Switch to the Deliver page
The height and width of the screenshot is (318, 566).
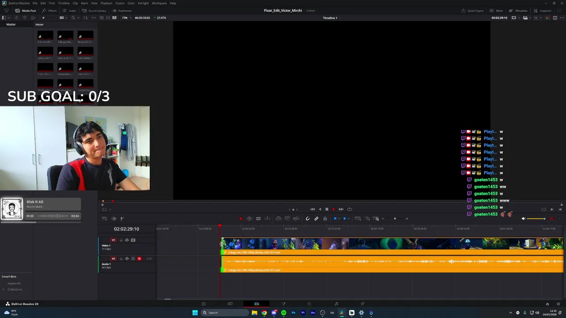pos(363,304)
